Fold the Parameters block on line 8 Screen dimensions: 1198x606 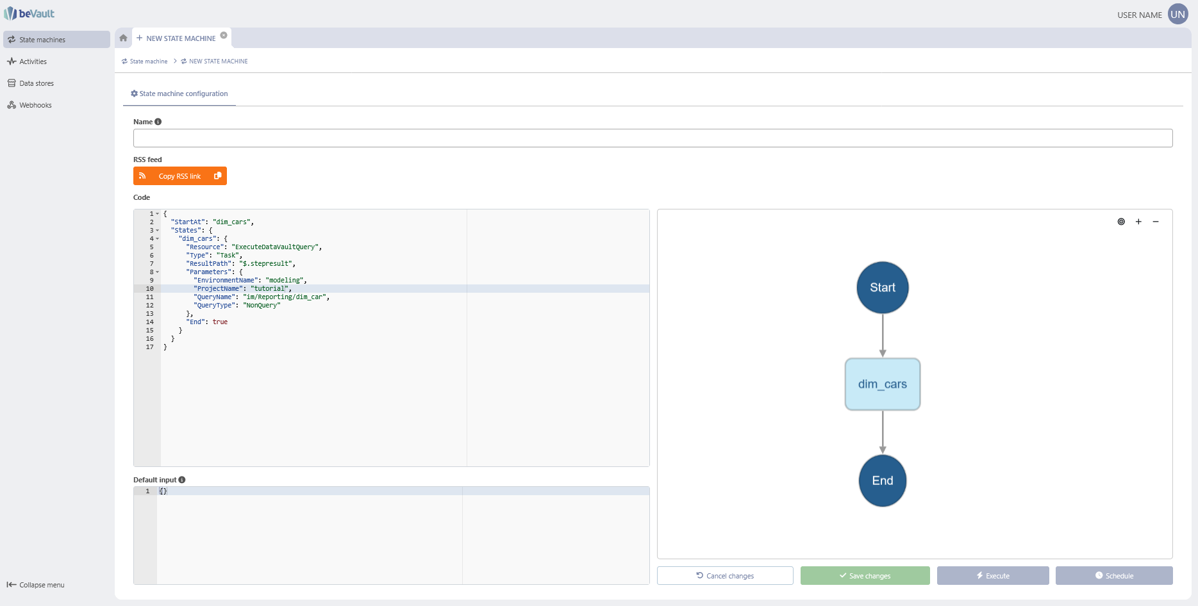click(158, 272)
